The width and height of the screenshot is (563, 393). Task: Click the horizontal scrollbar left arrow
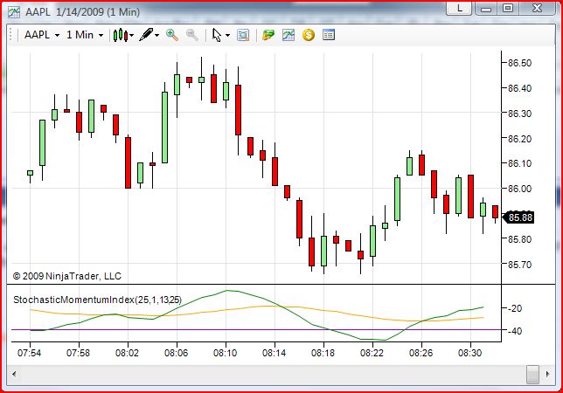[14, 374]
